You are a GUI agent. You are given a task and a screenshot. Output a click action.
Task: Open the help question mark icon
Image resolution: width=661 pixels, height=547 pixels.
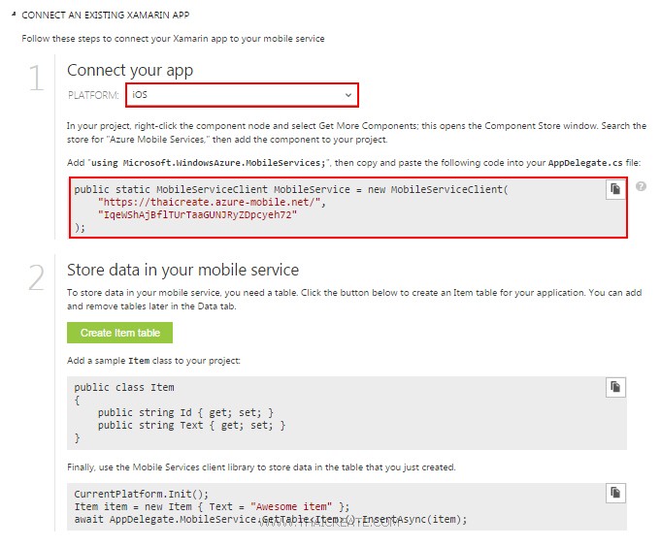coord(641,186)
